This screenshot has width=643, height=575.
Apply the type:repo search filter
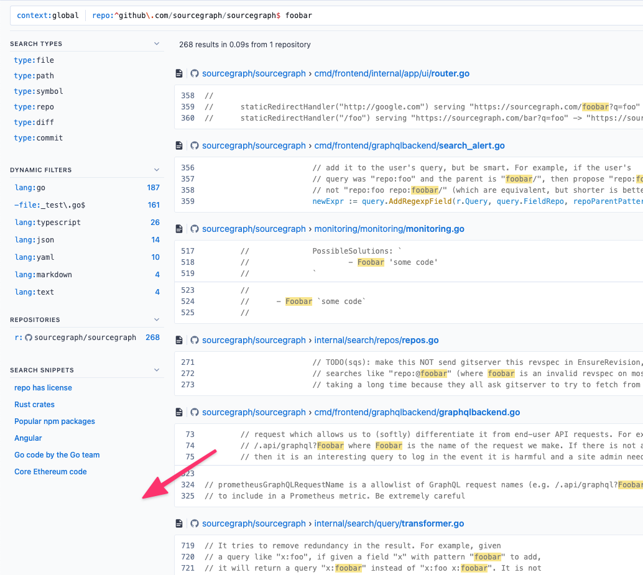[x=34, y=107]
